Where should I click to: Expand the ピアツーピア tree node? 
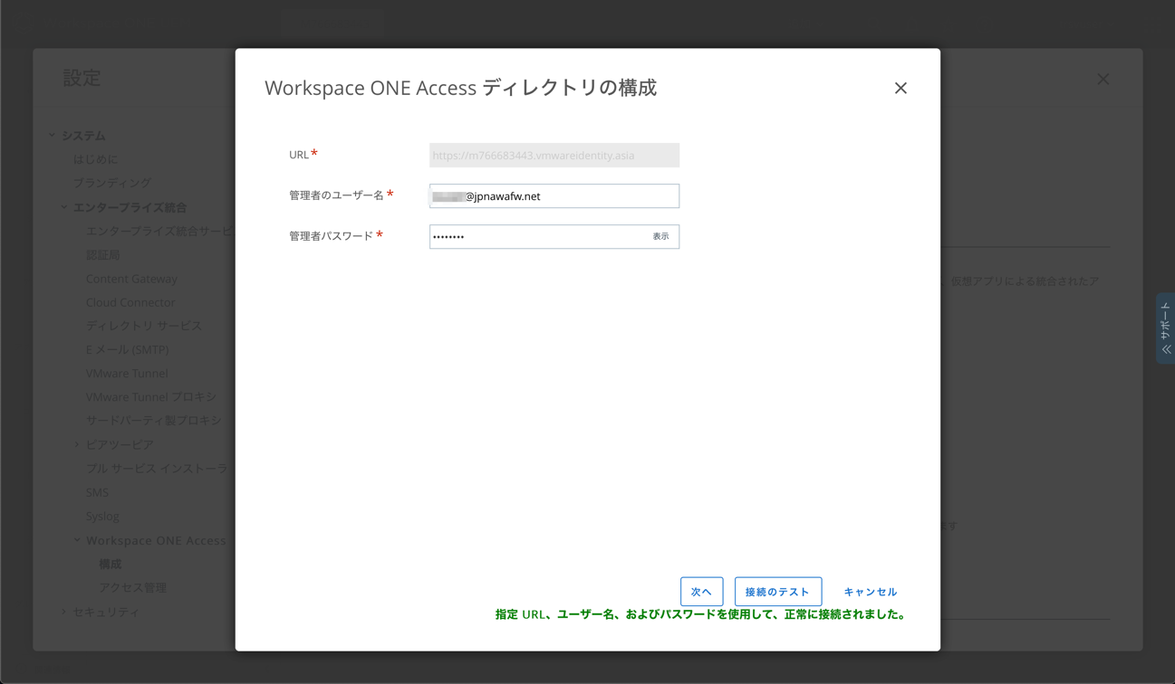[77, 444]
